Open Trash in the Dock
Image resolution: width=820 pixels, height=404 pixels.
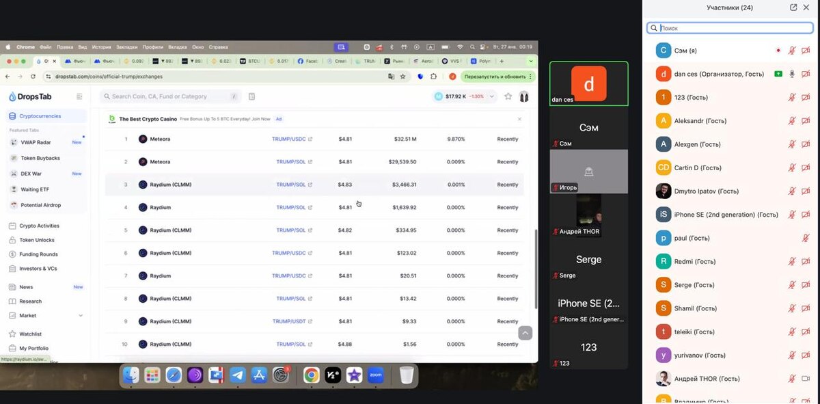(x=407, y=375)
